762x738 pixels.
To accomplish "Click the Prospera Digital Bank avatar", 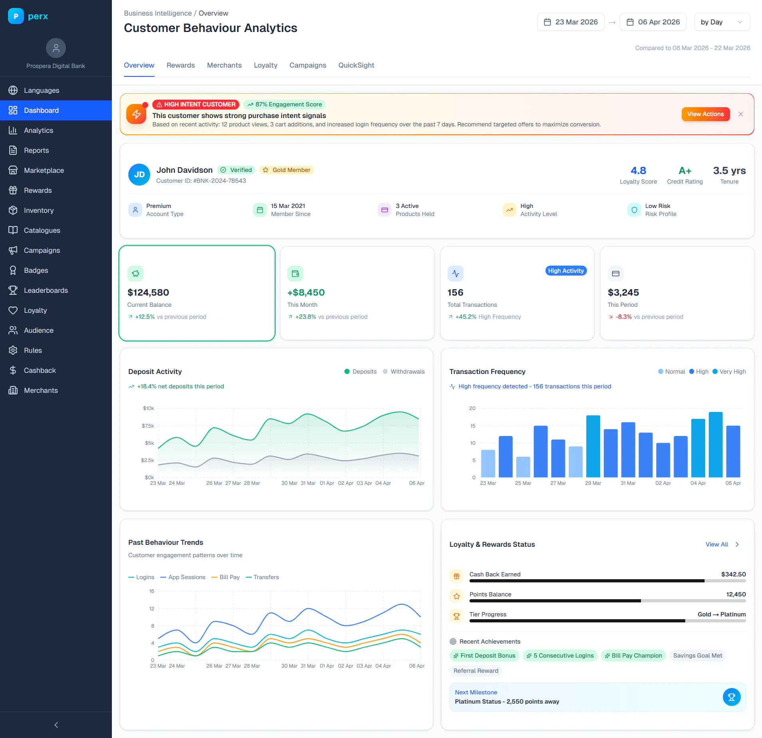I will pos(56,48).
